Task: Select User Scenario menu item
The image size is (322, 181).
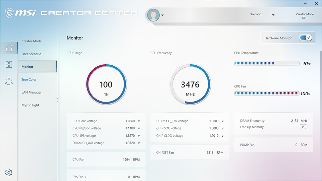Action: tap(31, 54)
